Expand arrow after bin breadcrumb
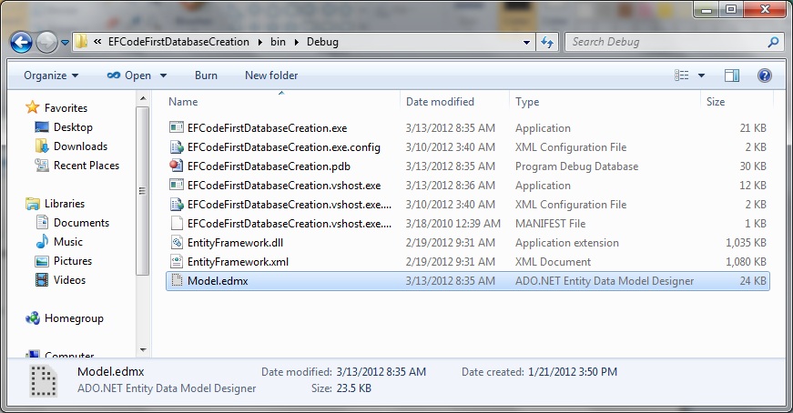The height and width of the screenshot is (413, 793). pos(297,43)
